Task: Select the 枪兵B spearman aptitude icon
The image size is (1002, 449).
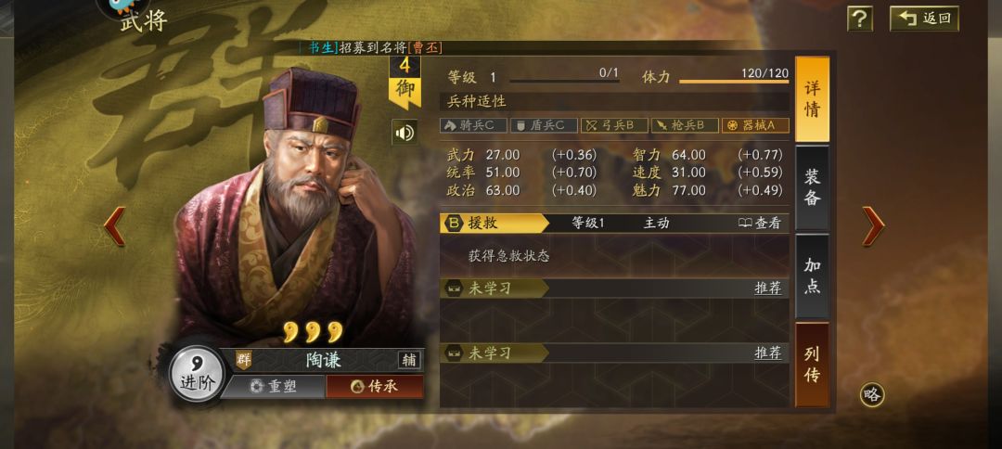Action: pyautogui.click(x=685, y=125)
